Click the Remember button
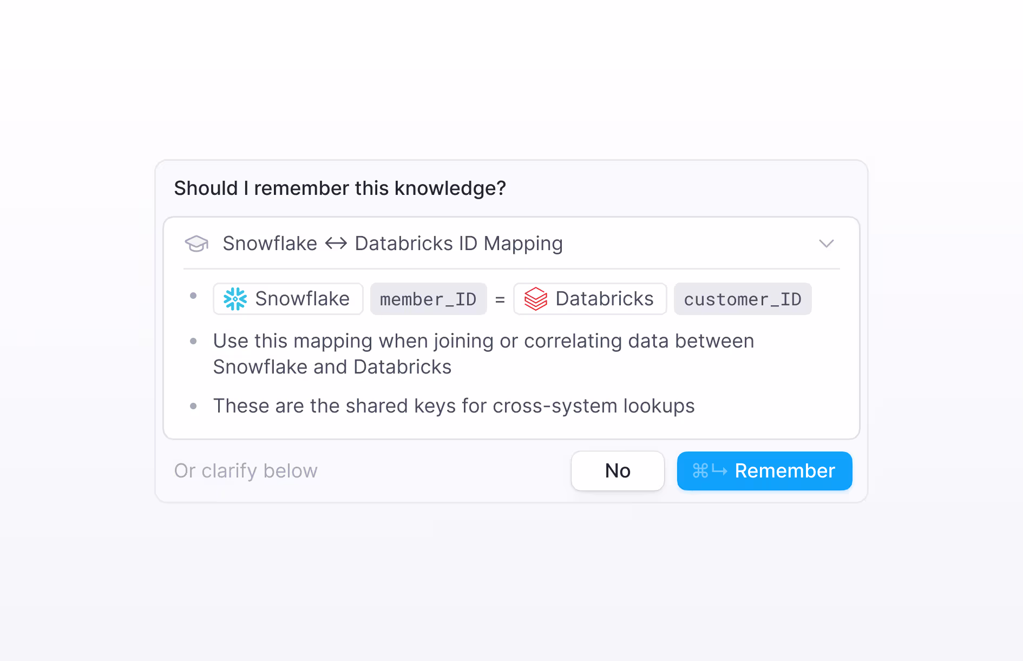This screenshot has height=661, width=1023. click(x=764, y=471)
